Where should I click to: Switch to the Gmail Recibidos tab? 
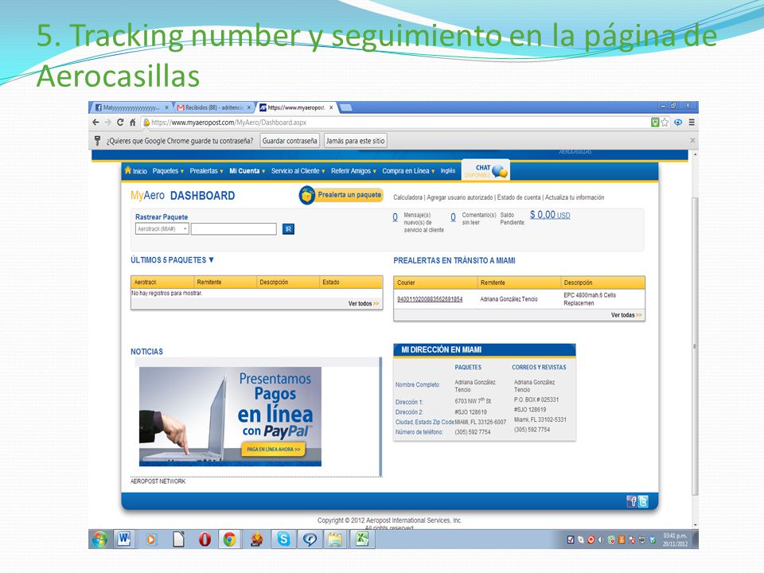[x=213, y=107]
